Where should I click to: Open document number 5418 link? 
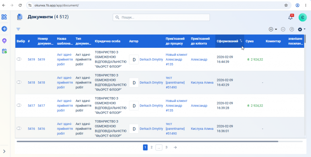click(41, 83)
